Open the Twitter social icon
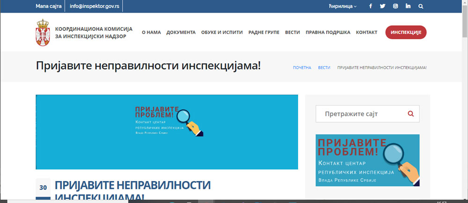 point(383,7)
